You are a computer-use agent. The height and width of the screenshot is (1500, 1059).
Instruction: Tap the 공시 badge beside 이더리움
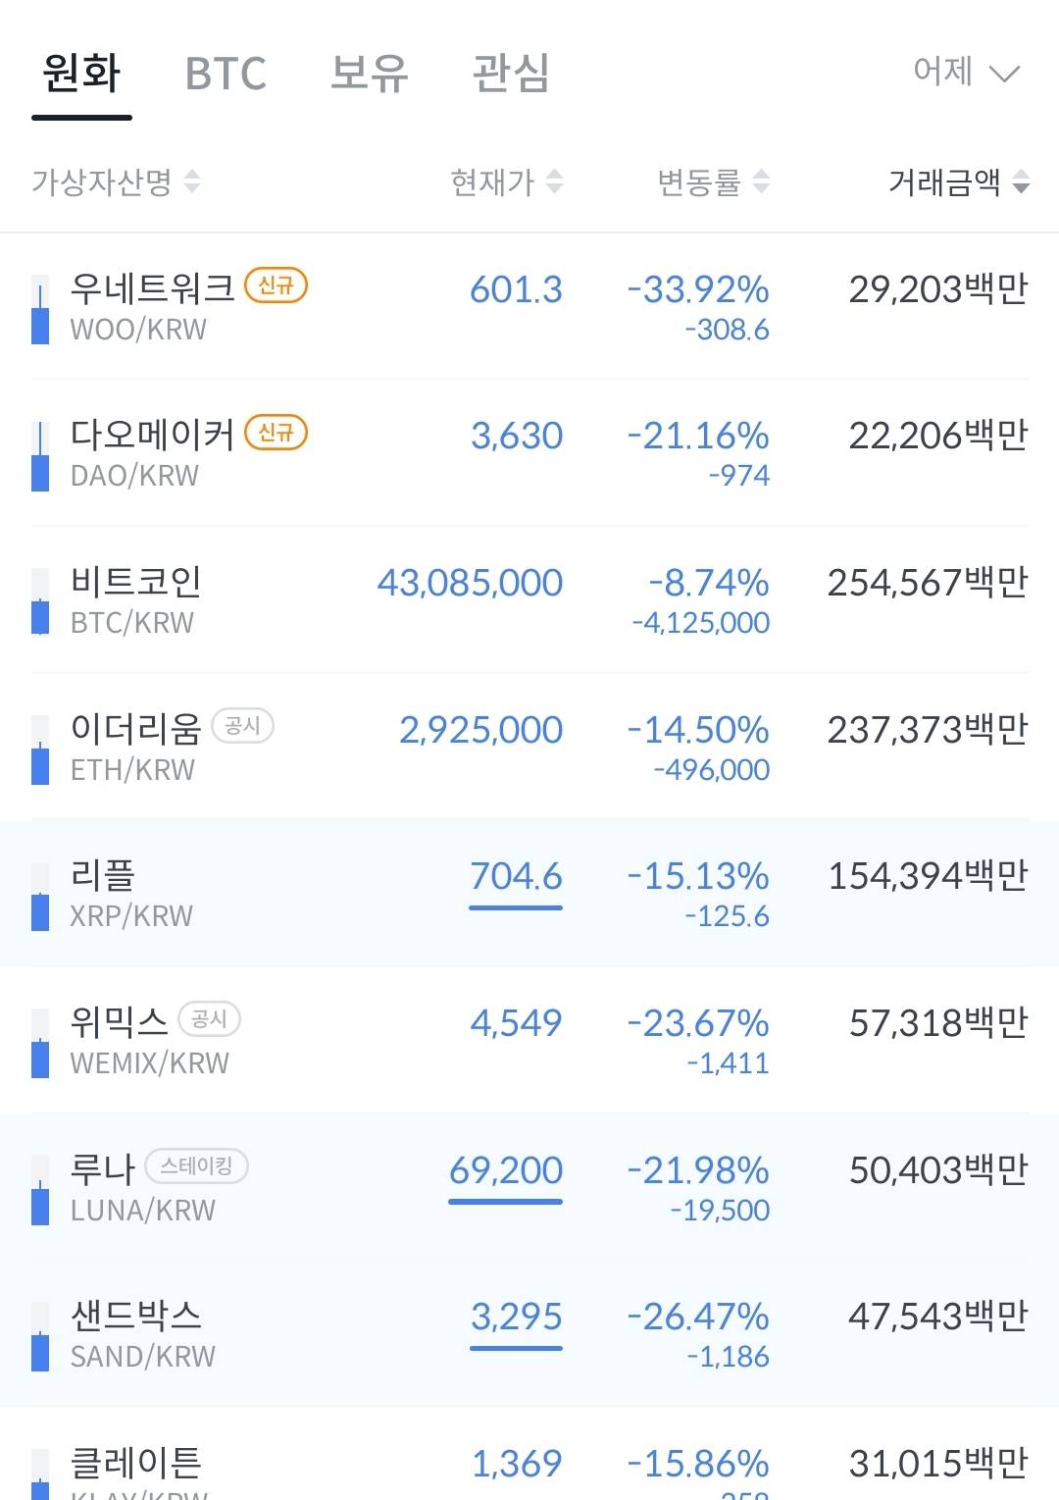tap(242, 726)
